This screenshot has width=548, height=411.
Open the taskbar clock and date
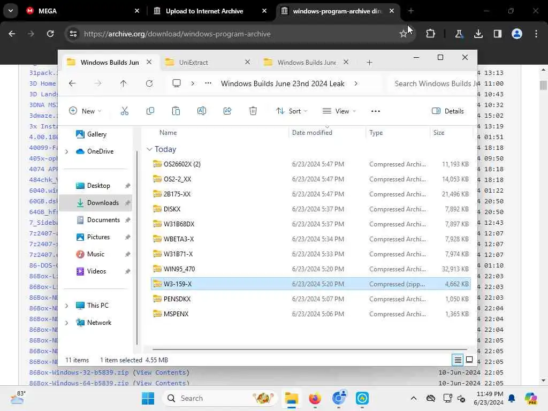click(x=488, y=398)
